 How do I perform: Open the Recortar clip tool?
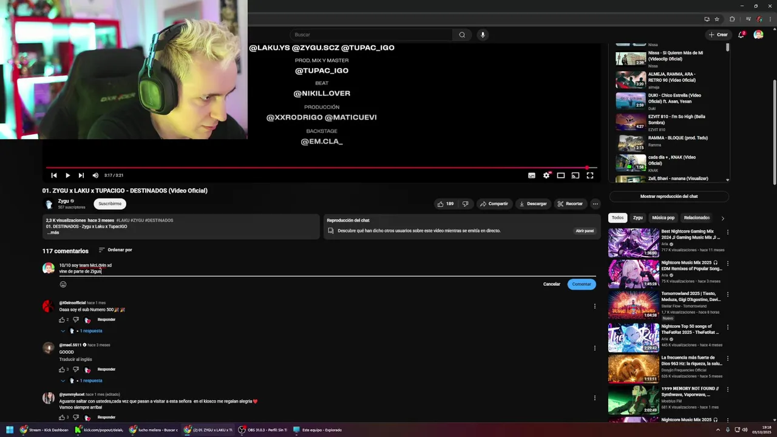coord(570,204)
